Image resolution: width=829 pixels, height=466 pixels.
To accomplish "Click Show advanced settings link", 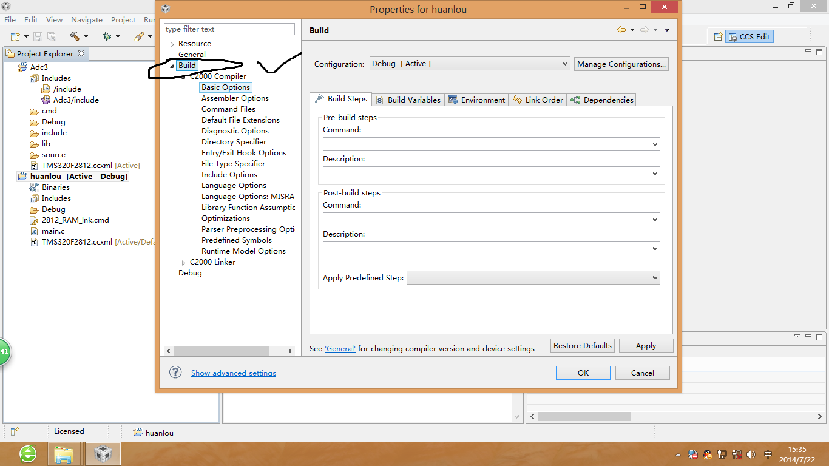I will tap(234, 373).
